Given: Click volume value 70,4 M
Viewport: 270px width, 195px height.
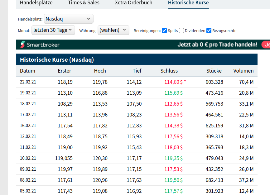Looking at the screenshot, I should click(x=246, y=82).
